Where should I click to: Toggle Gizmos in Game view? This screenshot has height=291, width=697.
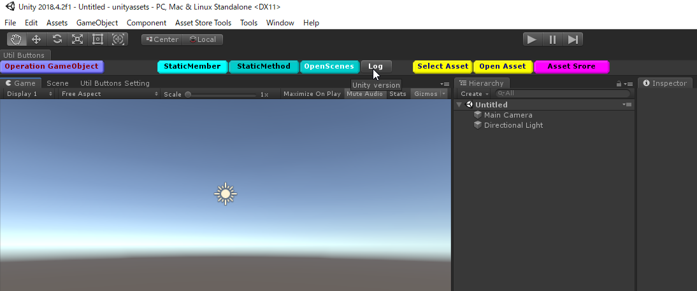tap(426, 93)
